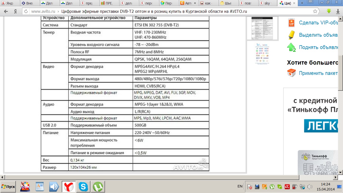Click the 'Питание в режиме ожидания' cell
Screen dimensions: 343x193
click(x=100, y=153)
